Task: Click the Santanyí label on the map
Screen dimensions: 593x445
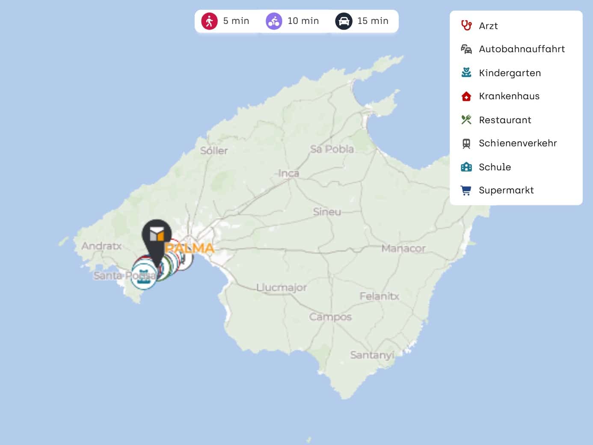Action: [372, 355]
